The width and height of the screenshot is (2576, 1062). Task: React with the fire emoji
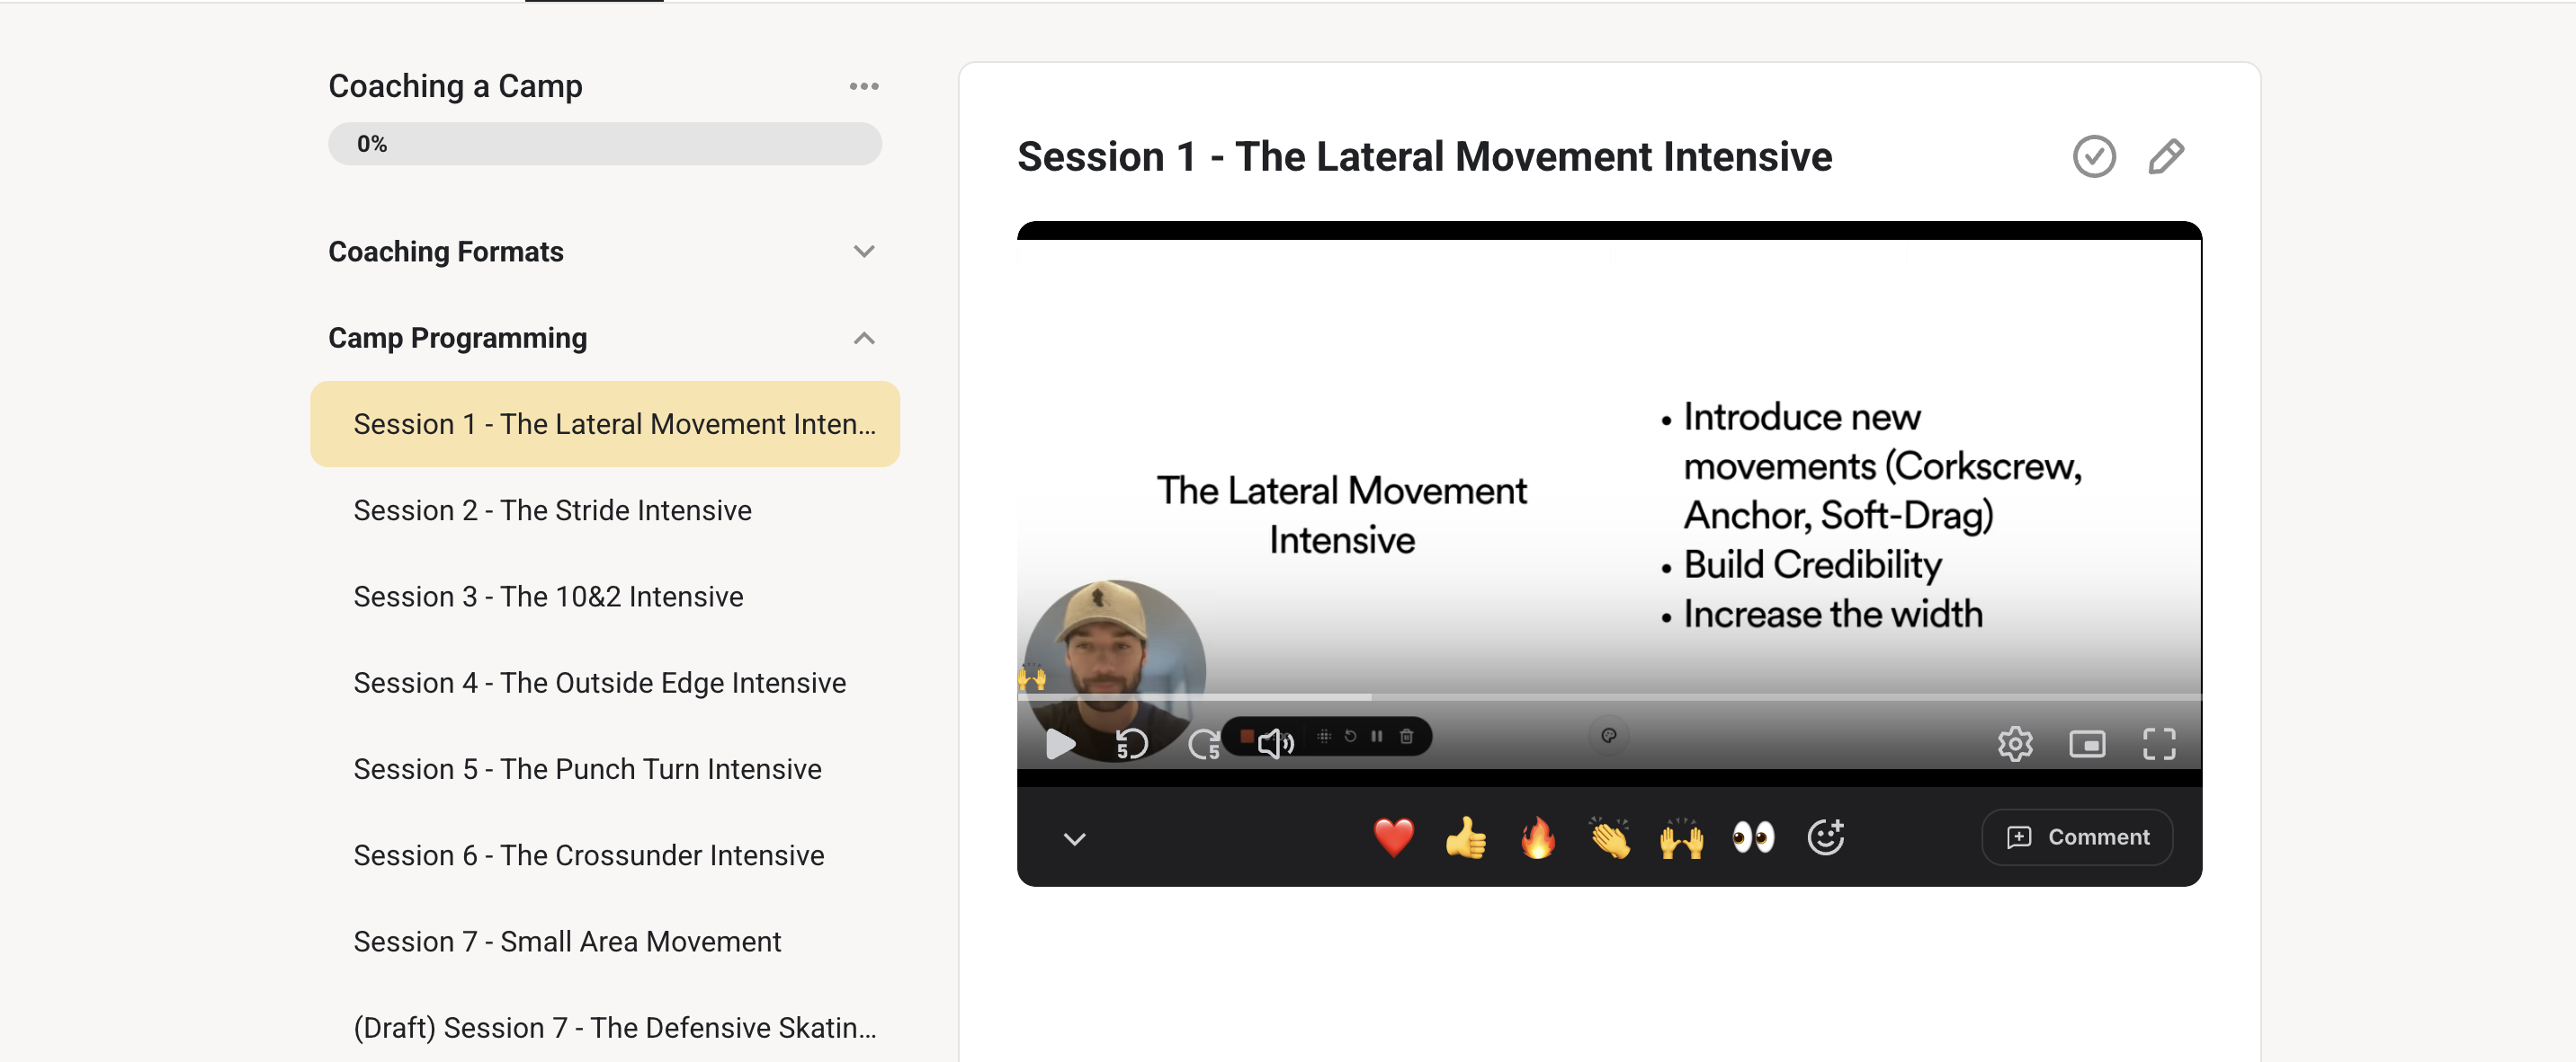[1538, 837]
